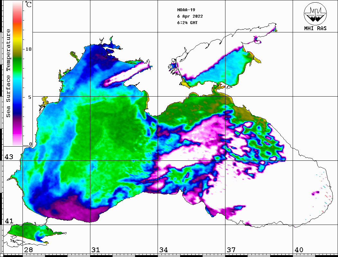This screenshot has width=338, height=257.
Task: Click longitude label '37'
Action: tap(231, 250)
